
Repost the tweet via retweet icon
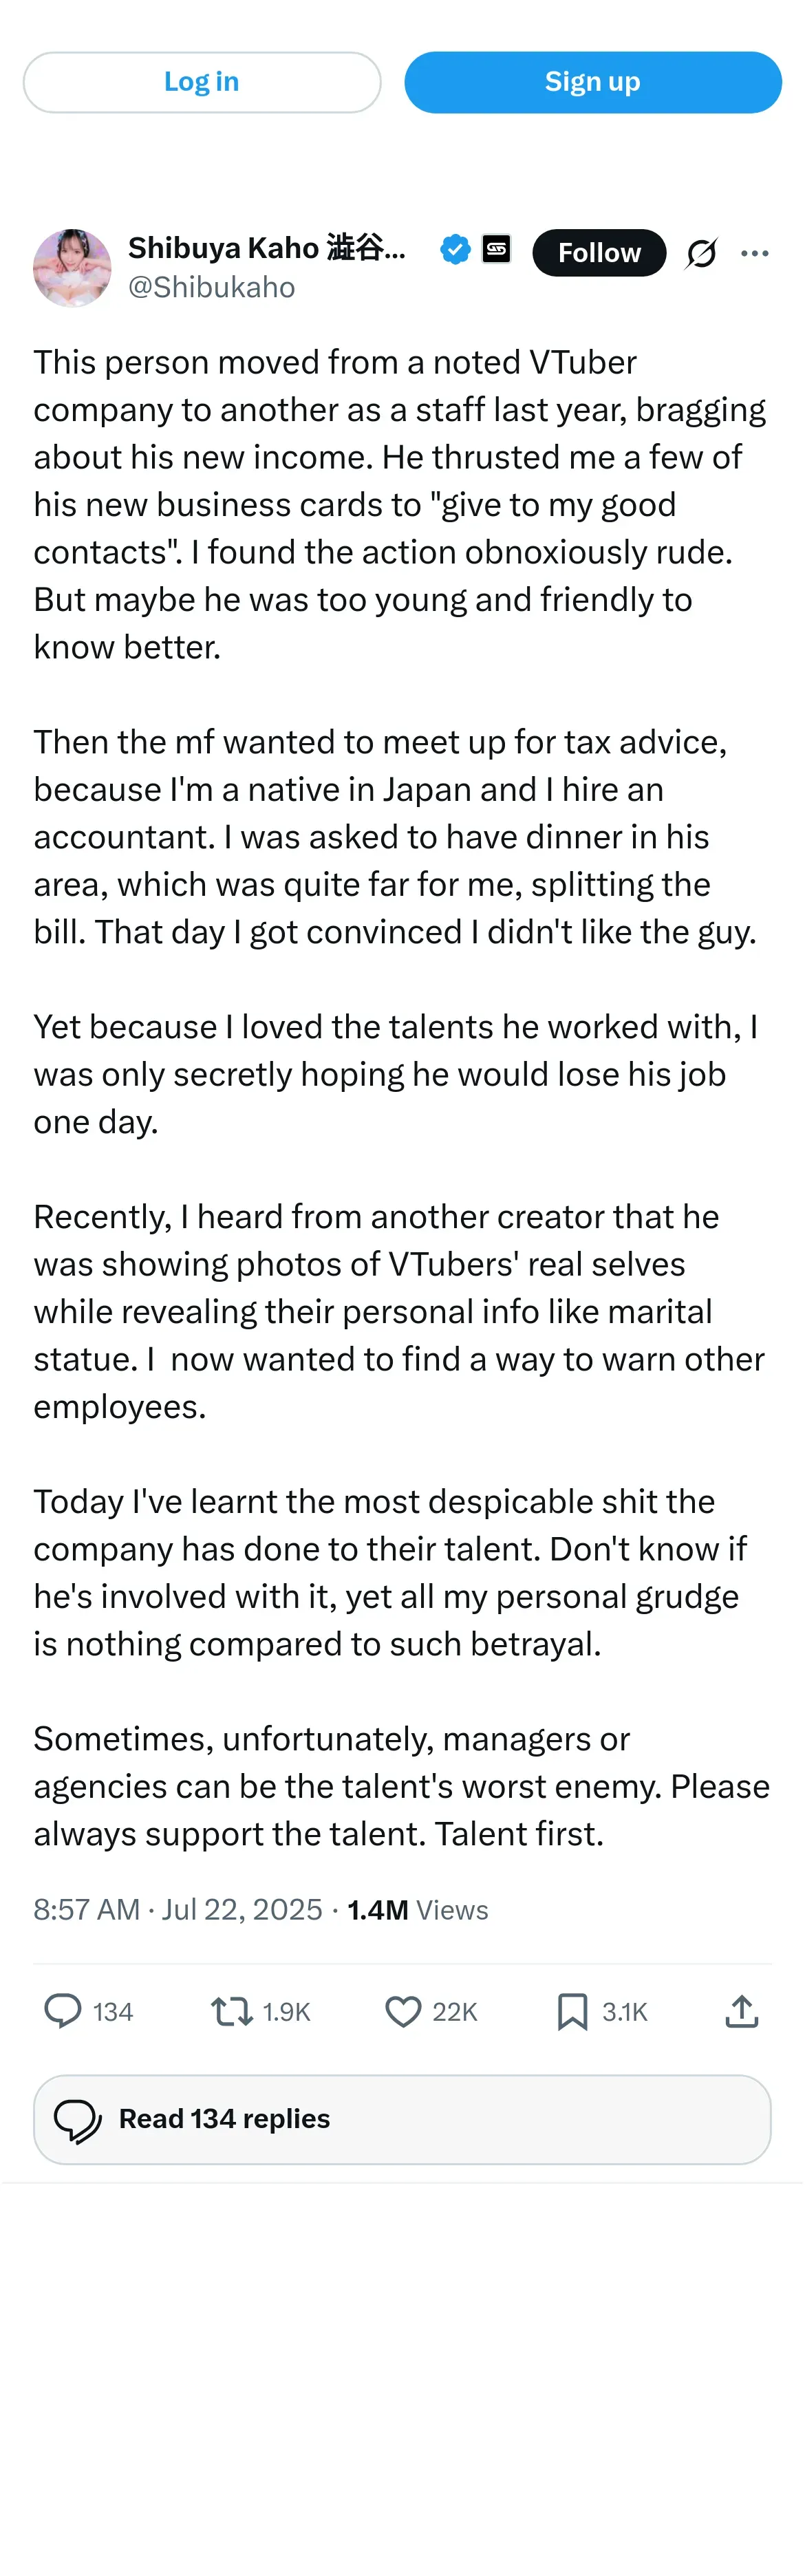pyautogui.click(x=232, y=2011)
